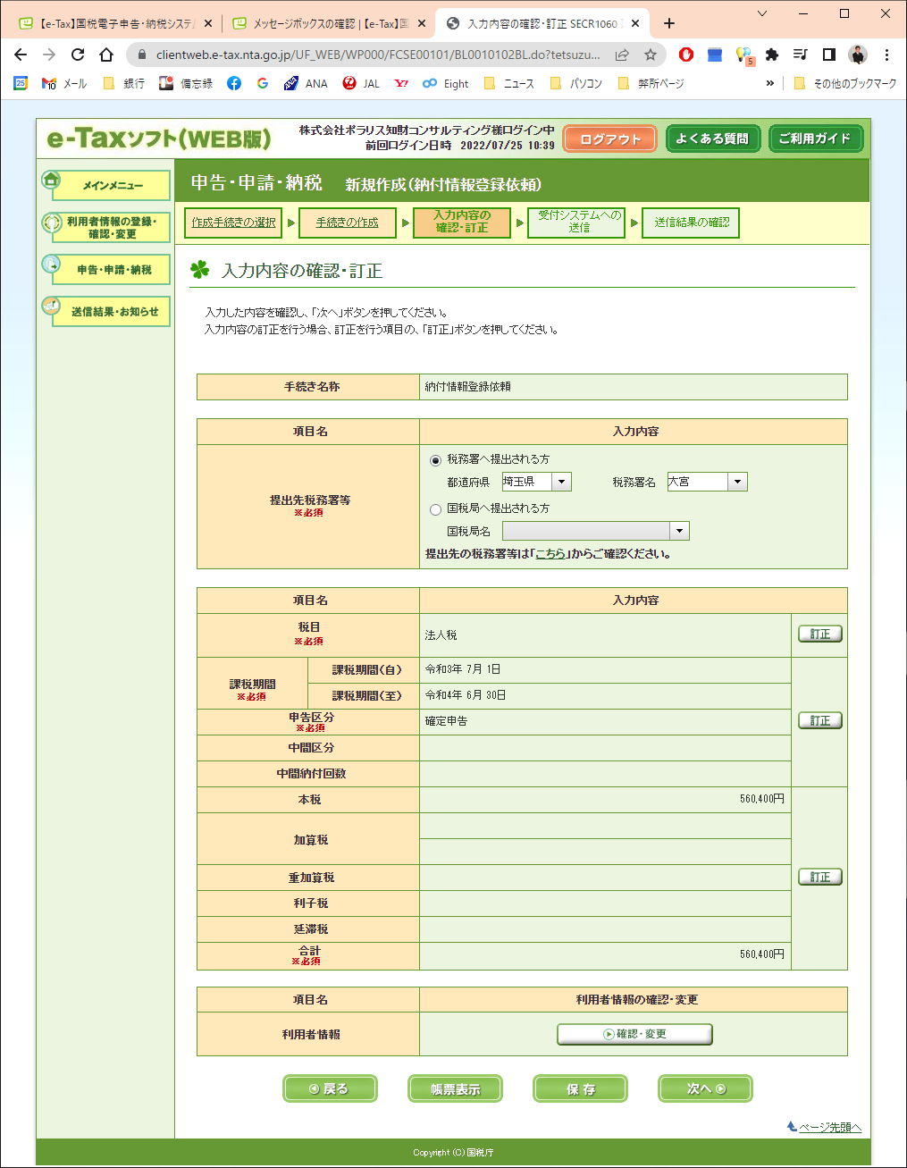This screenshot has height=1168, width=907.
Task: Open the Chrome profile avatar
Action: 858,55
